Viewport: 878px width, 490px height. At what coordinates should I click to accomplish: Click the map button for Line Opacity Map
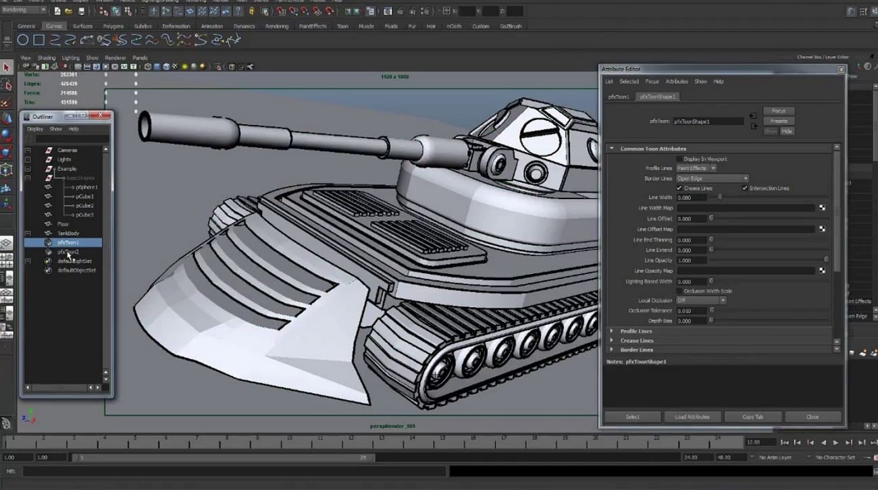pos(822,271)
